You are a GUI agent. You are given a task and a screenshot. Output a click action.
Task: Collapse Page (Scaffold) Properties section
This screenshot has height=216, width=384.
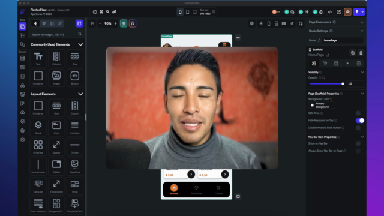pyautogui.click(x=362, y=94)
